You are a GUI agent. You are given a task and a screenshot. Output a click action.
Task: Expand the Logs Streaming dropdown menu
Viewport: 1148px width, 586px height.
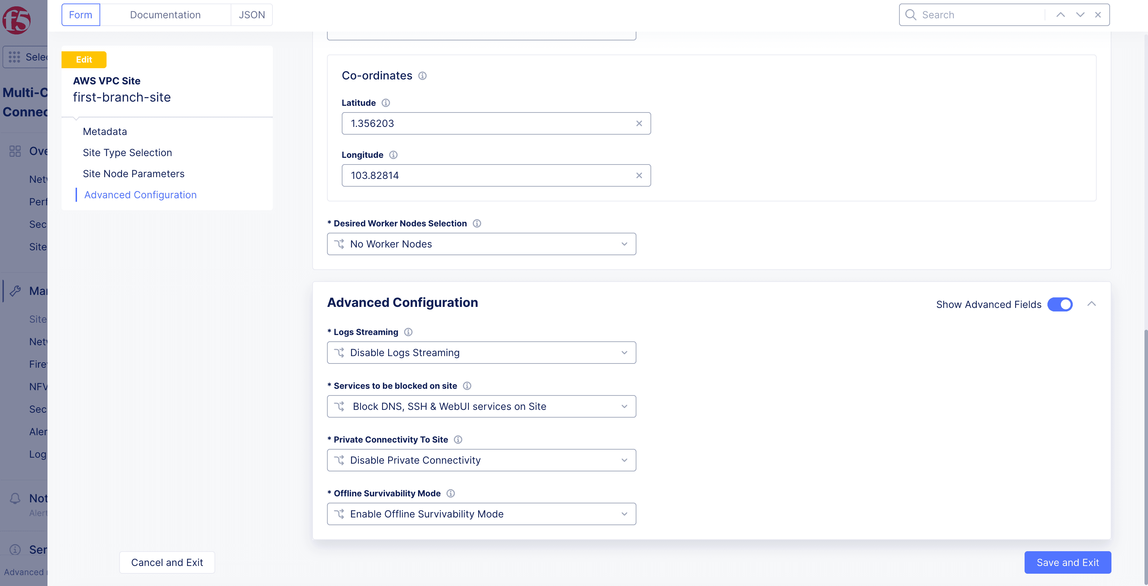point(481,352)
